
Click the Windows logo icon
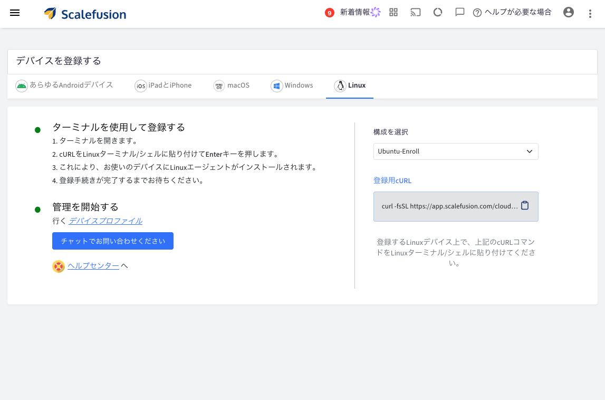(x=276, y=85)
